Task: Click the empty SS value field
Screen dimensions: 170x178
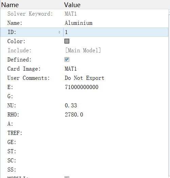Action: tap(116, 170)
